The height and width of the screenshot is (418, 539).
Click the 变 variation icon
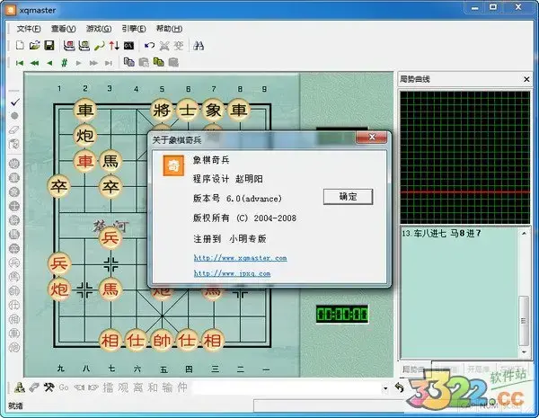(179, 46)
